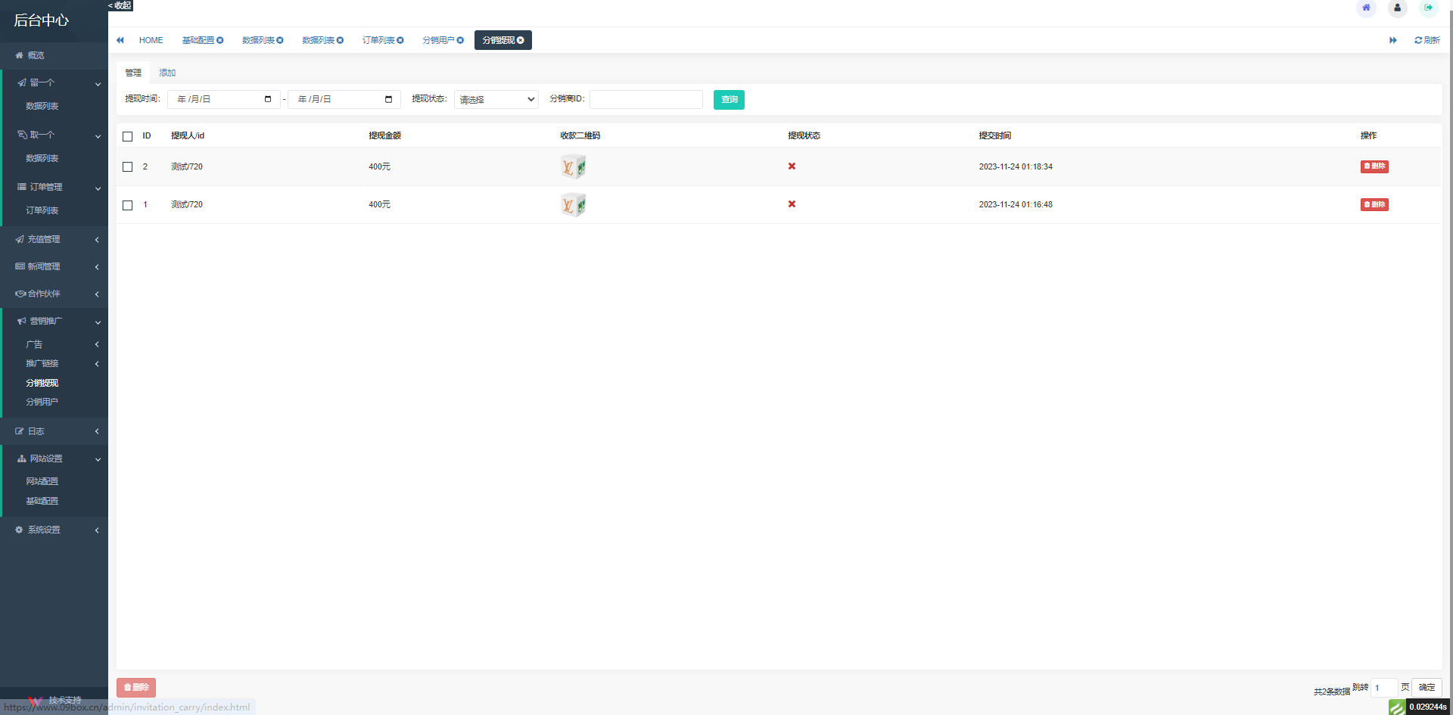
Task: Check the checkbox for row ID 2
Action: point(127,167)
